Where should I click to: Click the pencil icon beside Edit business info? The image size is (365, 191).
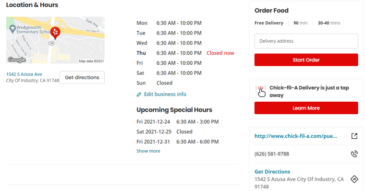point(139,95)
